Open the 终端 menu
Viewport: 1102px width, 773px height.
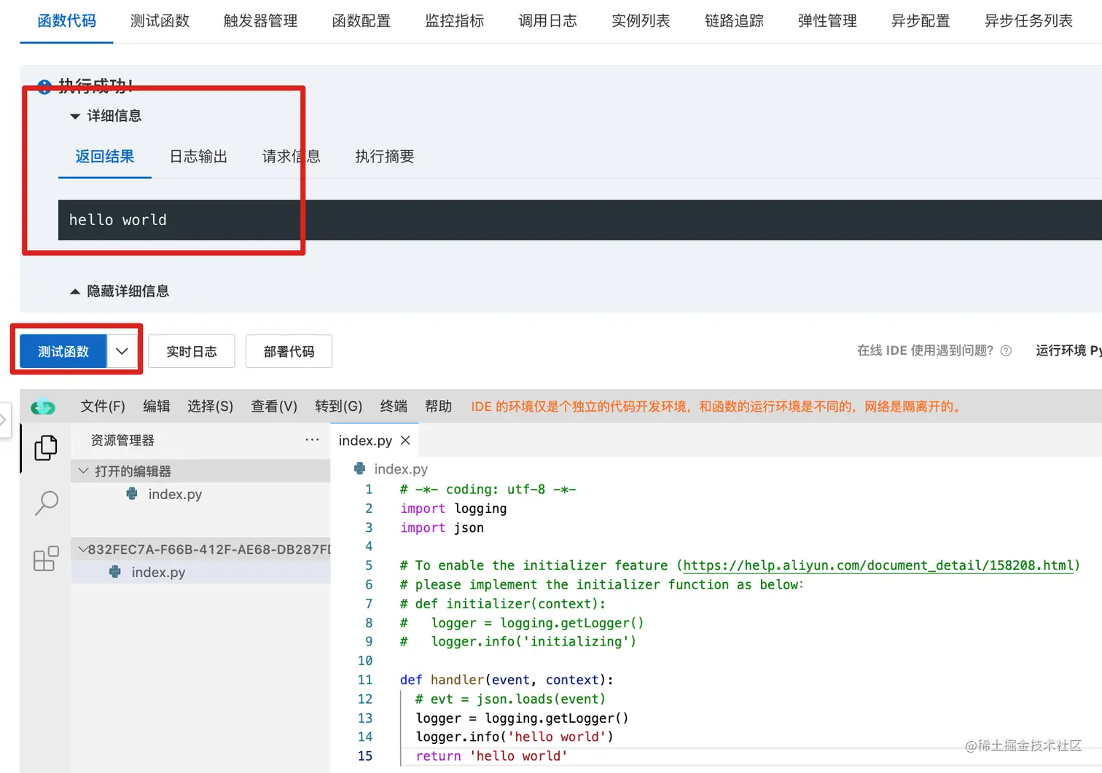tap(394, 406)
